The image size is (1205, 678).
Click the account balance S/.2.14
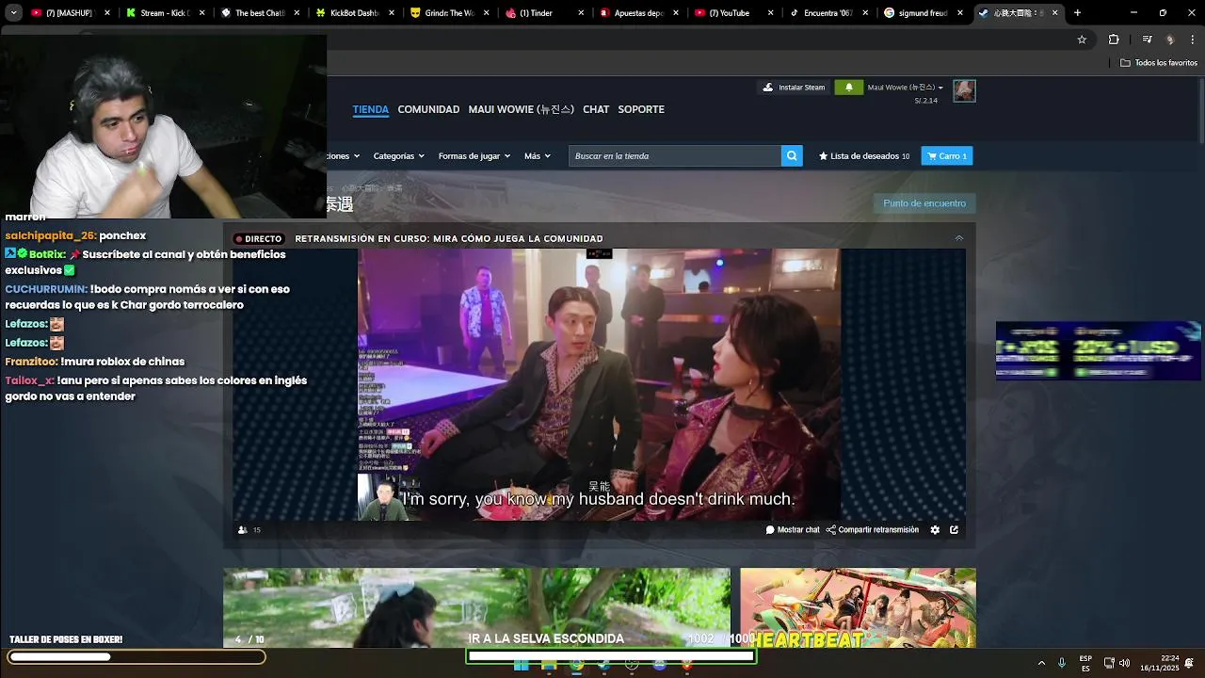click(926, 101)
